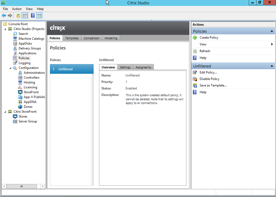Click the AppDisks disk icon
The width and height of the screenshot is (276, 197).
pos(15,44)
